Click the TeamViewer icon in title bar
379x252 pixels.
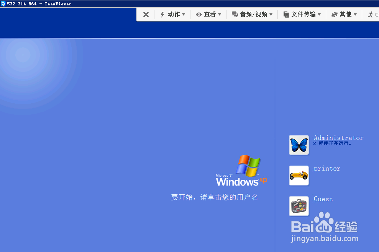pyautogui.click(x=3, y=3)
